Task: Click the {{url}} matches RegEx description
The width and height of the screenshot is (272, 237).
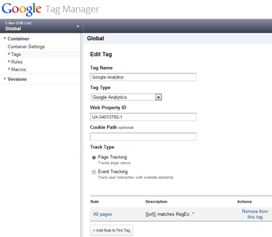Action: pyautogui.click(x=170, y=214)
